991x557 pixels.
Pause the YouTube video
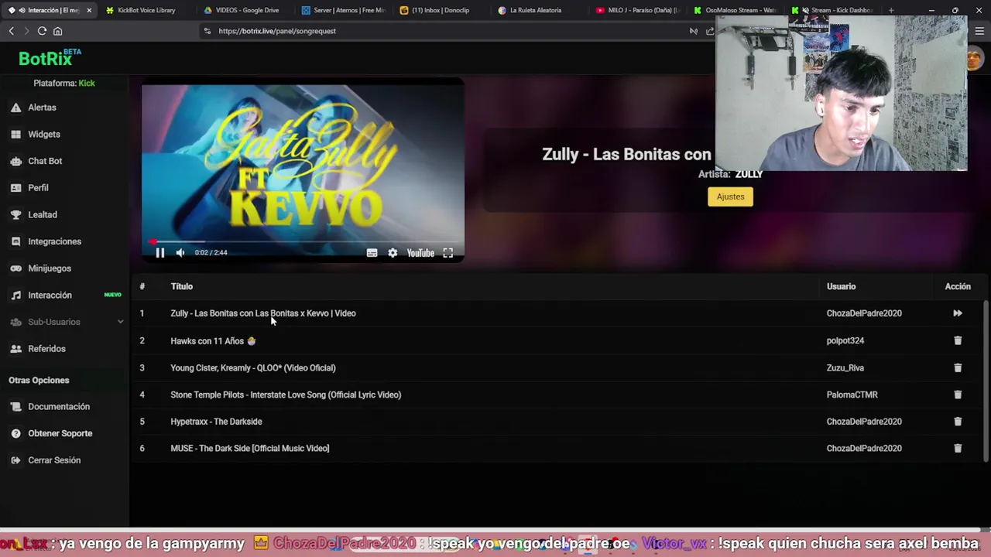(x=159, y=253)
